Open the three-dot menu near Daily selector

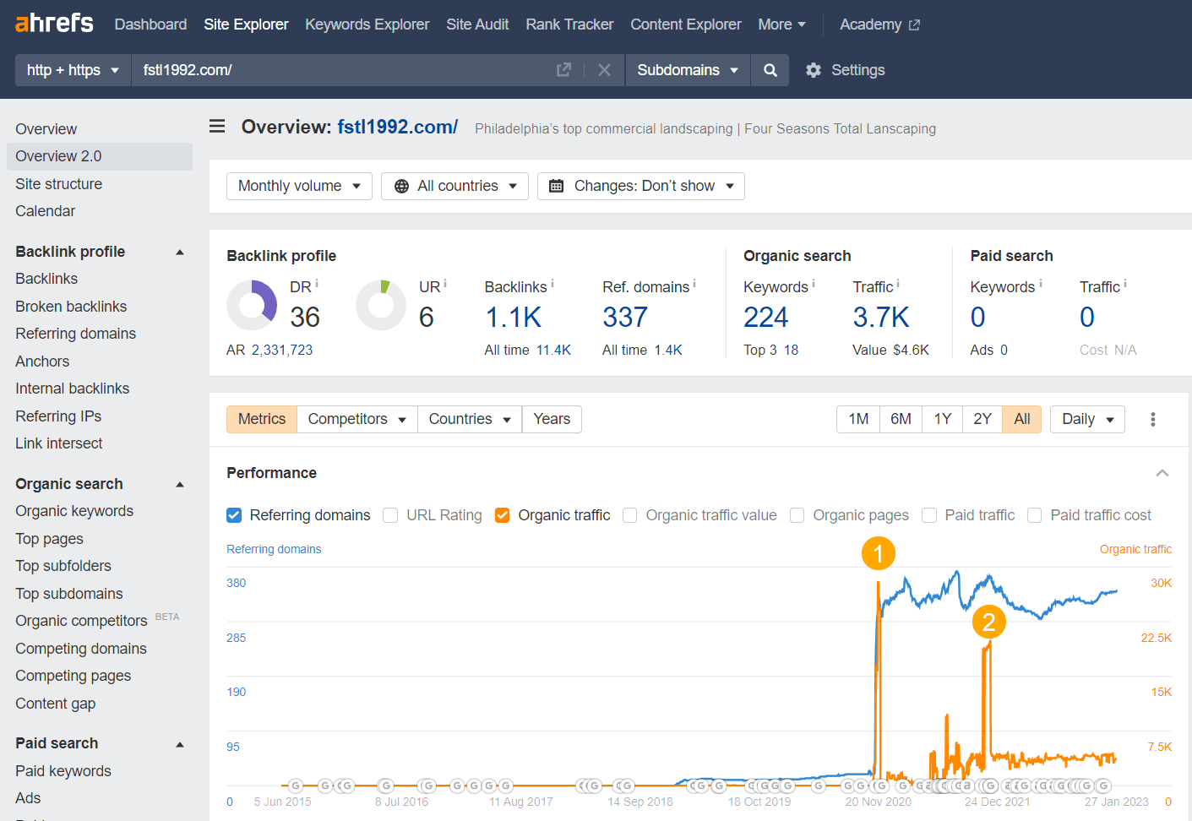pyautogui.click(x=1152, y=419)
